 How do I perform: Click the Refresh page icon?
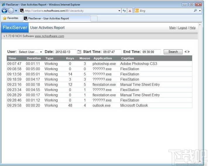tap(124, 11)
